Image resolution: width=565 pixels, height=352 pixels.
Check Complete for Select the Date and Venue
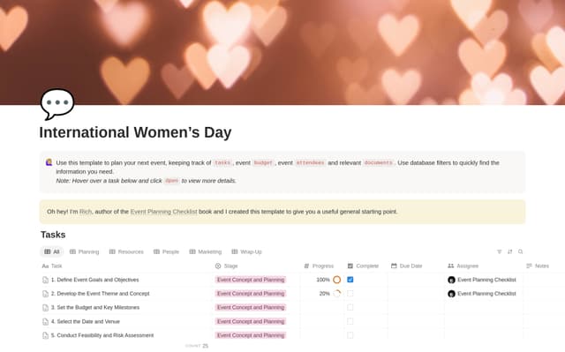coord(350,321)
